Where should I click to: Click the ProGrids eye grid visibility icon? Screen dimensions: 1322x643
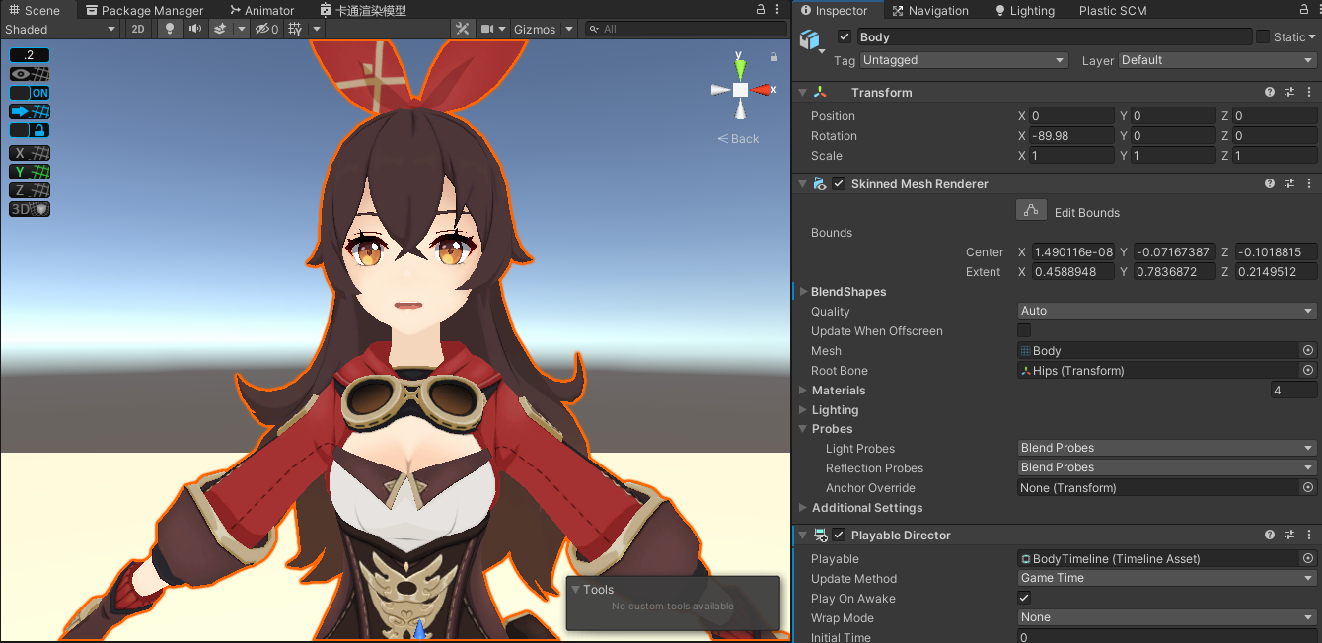pos(30,74)
